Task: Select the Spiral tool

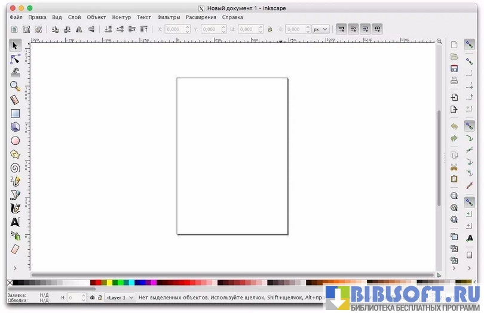Action: (x=16, y=168)
